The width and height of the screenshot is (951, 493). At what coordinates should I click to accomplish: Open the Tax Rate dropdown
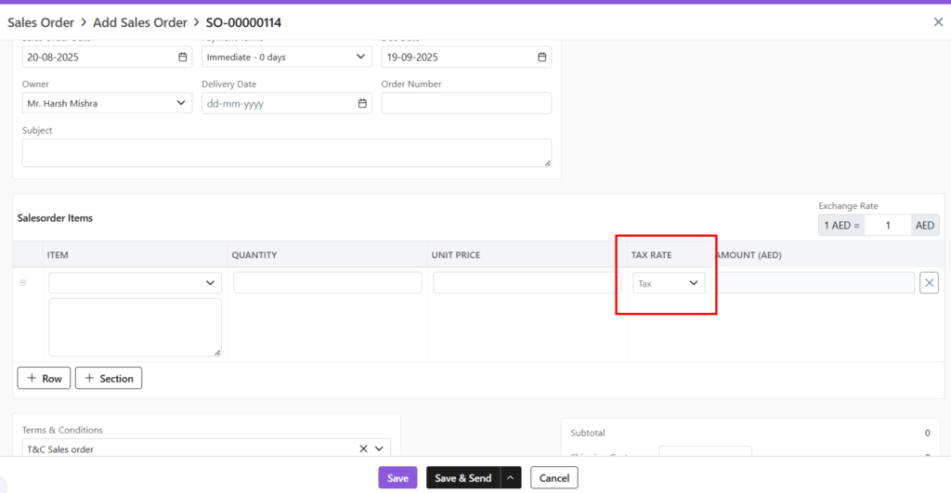669,283
